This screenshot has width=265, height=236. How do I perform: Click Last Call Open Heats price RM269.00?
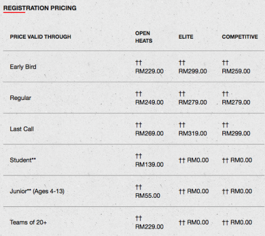(149, 133)
